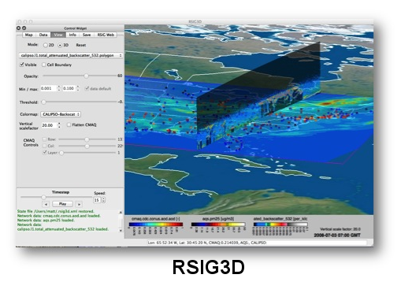Image resolution: width=401 pixels, height=293 pixels.
Task: Click the Speed value field
Action: click(x=97, y=200)
